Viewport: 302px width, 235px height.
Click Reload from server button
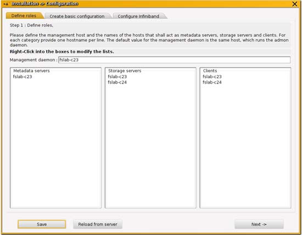[98, 224]
